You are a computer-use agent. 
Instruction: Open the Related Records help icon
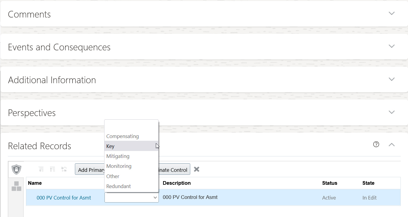[376, 144]
